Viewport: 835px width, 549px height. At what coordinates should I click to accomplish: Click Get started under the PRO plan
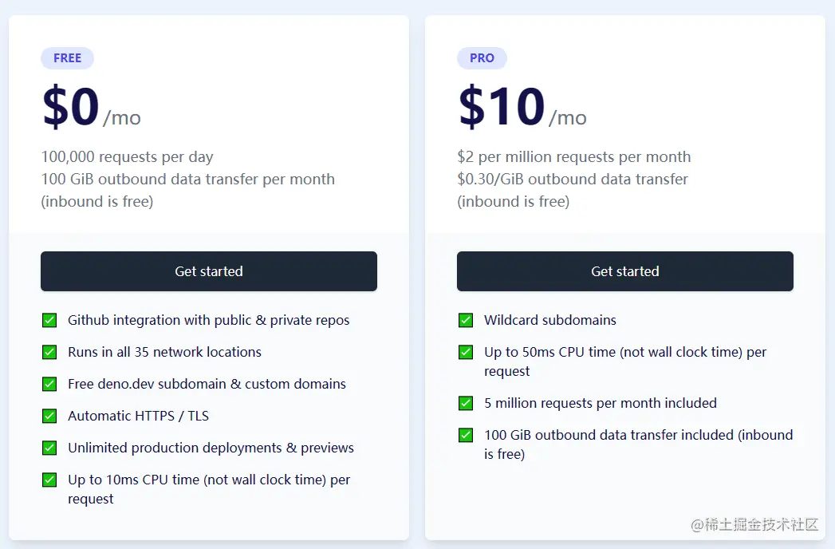click(624, 271)
